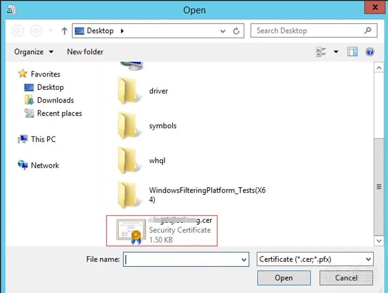The height and width of the screenshot is (293, 388).
Task: Toggle the preview pane icon
Action: coord(353,52)
